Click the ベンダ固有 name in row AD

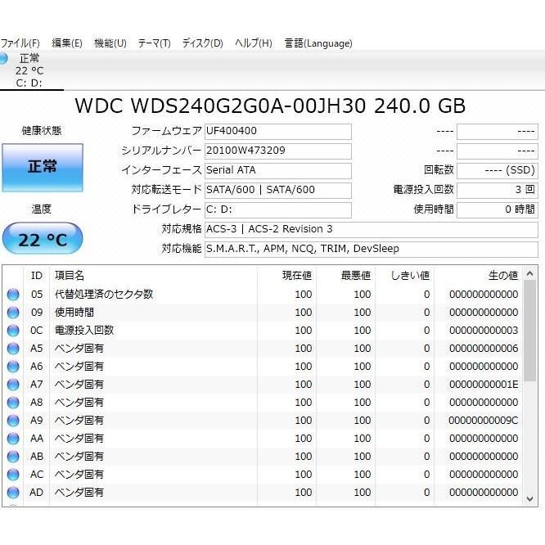79,493
